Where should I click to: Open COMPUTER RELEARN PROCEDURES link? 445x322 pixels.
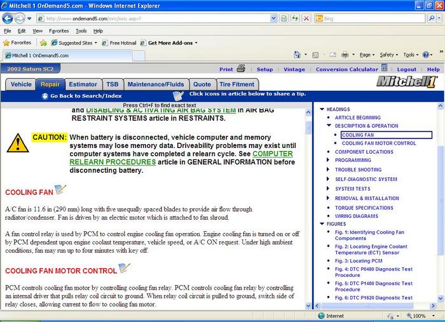click(181, 158)
